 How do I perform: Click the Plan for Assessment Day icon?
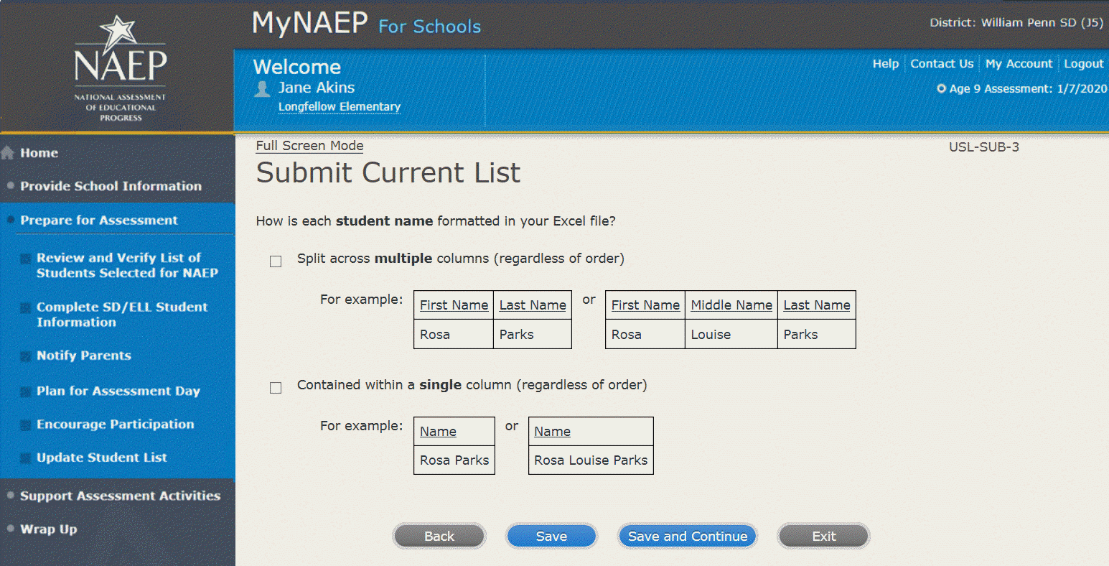point(26,391)
